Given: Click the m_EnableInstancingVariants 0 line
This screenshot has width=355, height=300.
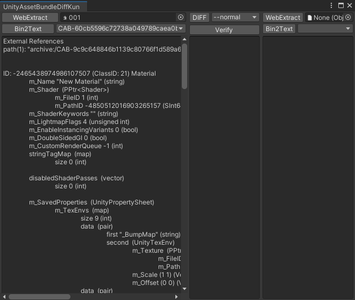Looking at the screenshot, I should [x=83, y=130].
